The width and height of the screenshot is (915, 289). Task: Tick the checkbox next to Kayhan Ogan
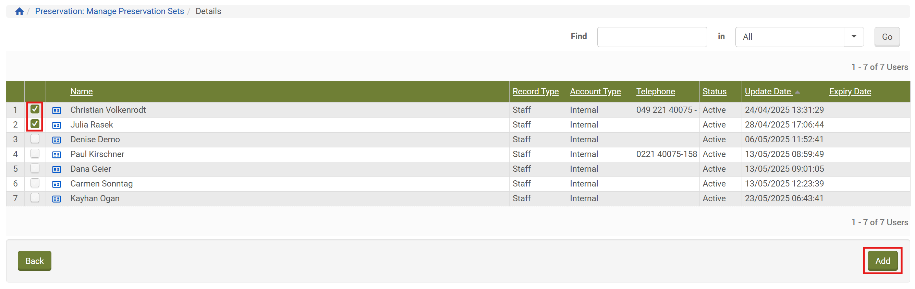(35, 198)
